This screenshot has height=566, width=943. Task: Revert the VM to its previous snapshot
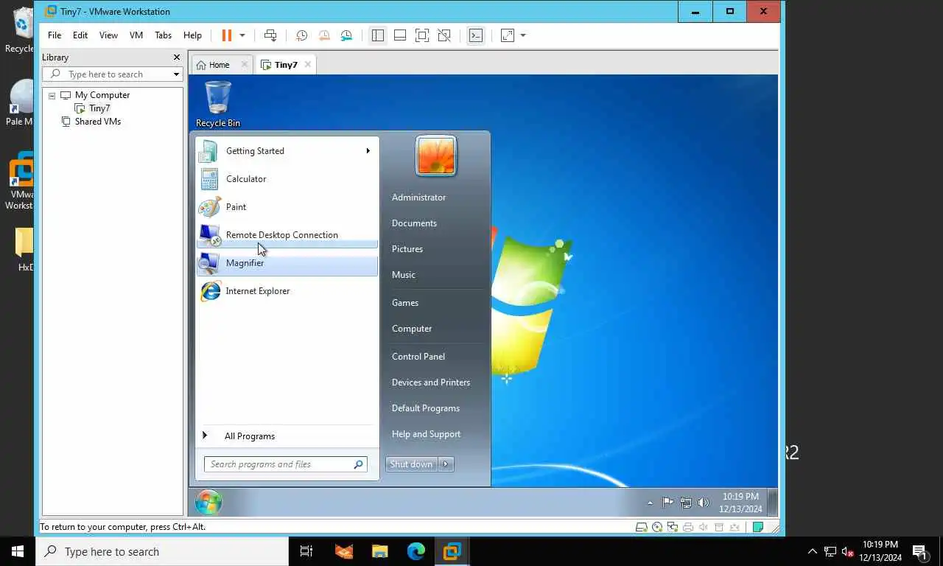(324, 35)
